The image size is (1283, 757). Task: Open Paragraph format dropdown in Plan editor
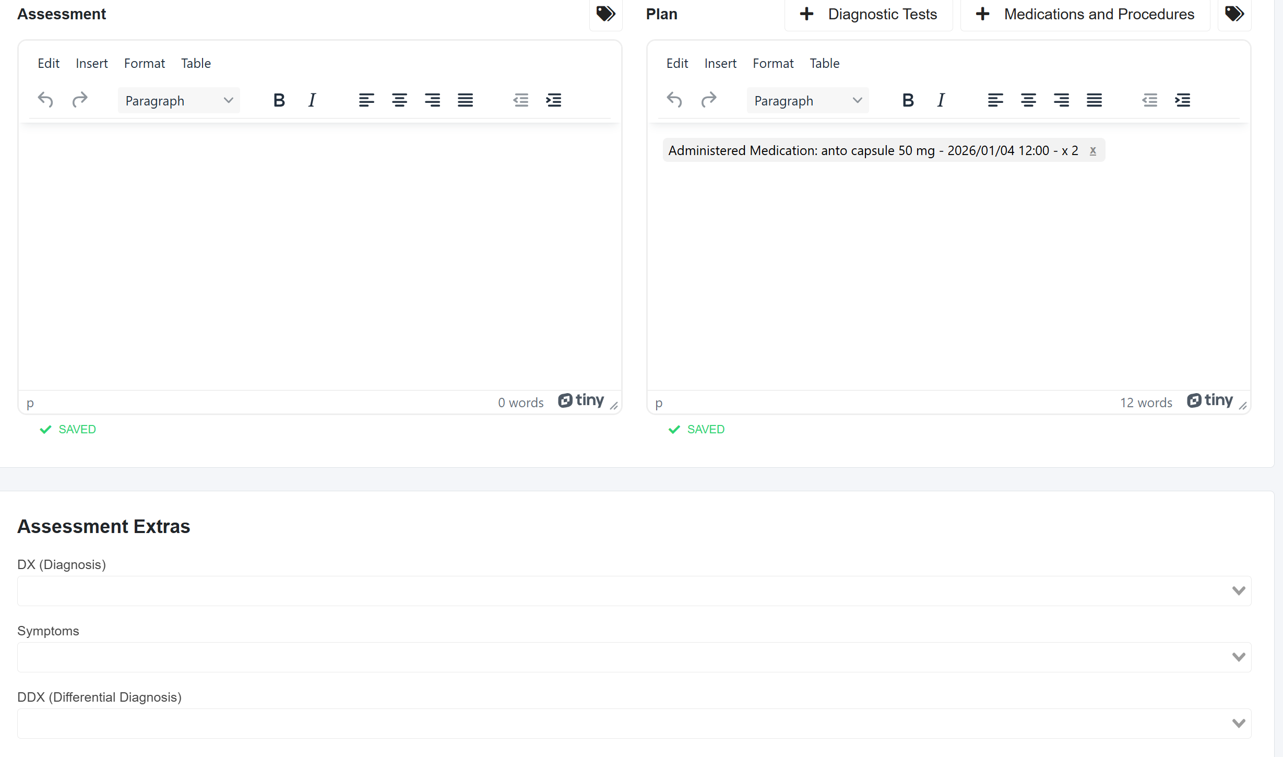pyautogui.click(x=807, y=101)
